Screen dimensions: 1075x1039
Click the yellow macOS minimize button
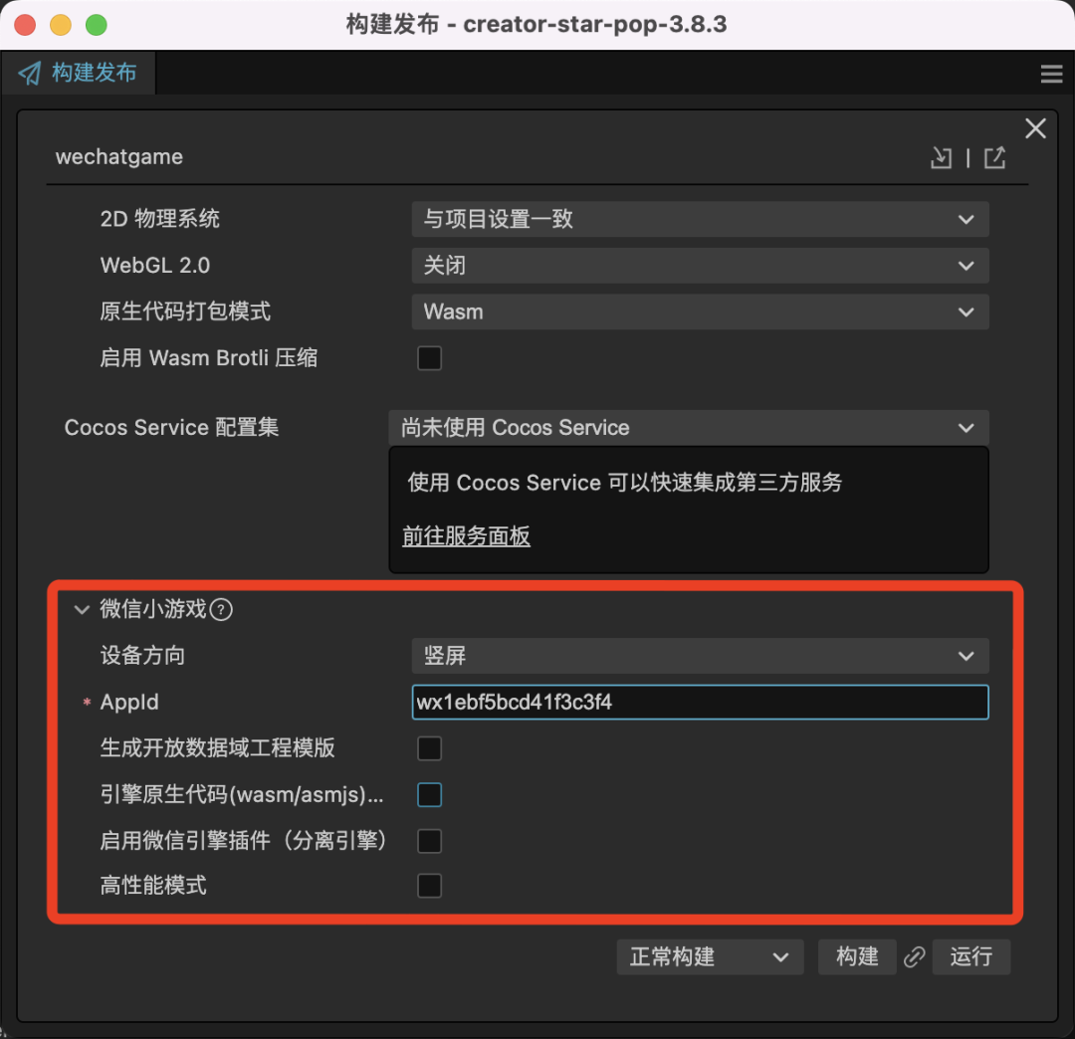[x=61, y=25]
